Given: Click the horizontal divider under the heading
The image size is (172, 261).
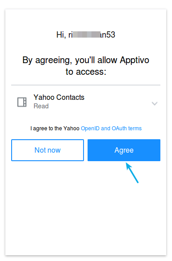Looking at the screenshot, I should (x=86, y=85).
